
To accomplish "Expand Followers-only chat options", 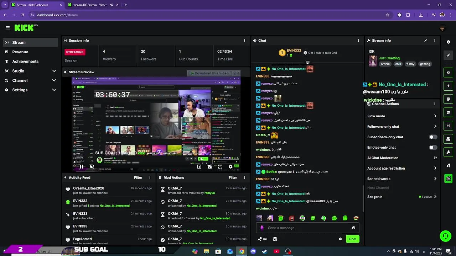I will (x=435, y=127).
